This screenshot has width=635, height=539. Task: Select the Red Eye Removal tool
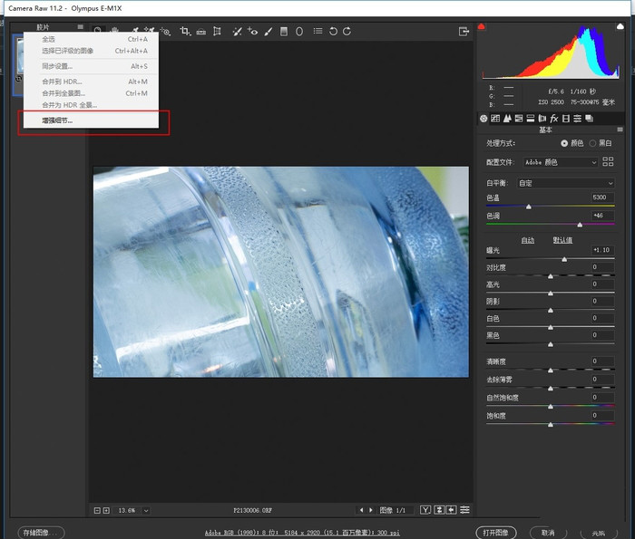click(253, 31)
